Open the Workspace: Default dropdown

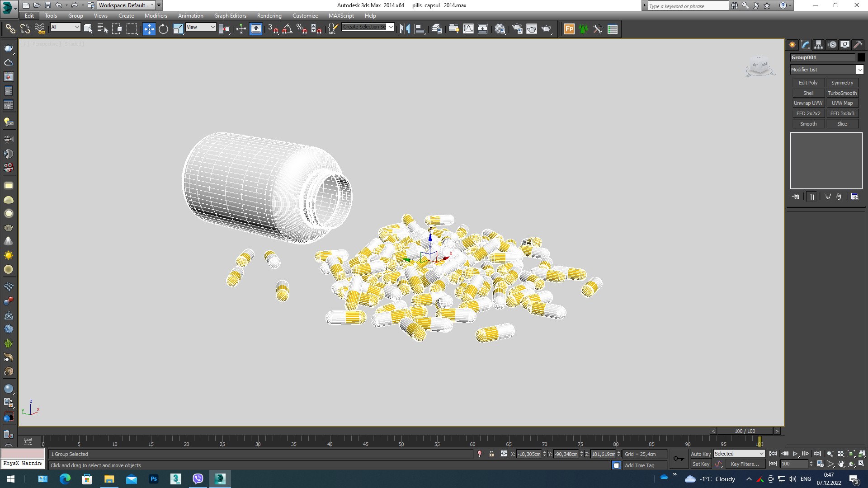click(x=126, y=5)
